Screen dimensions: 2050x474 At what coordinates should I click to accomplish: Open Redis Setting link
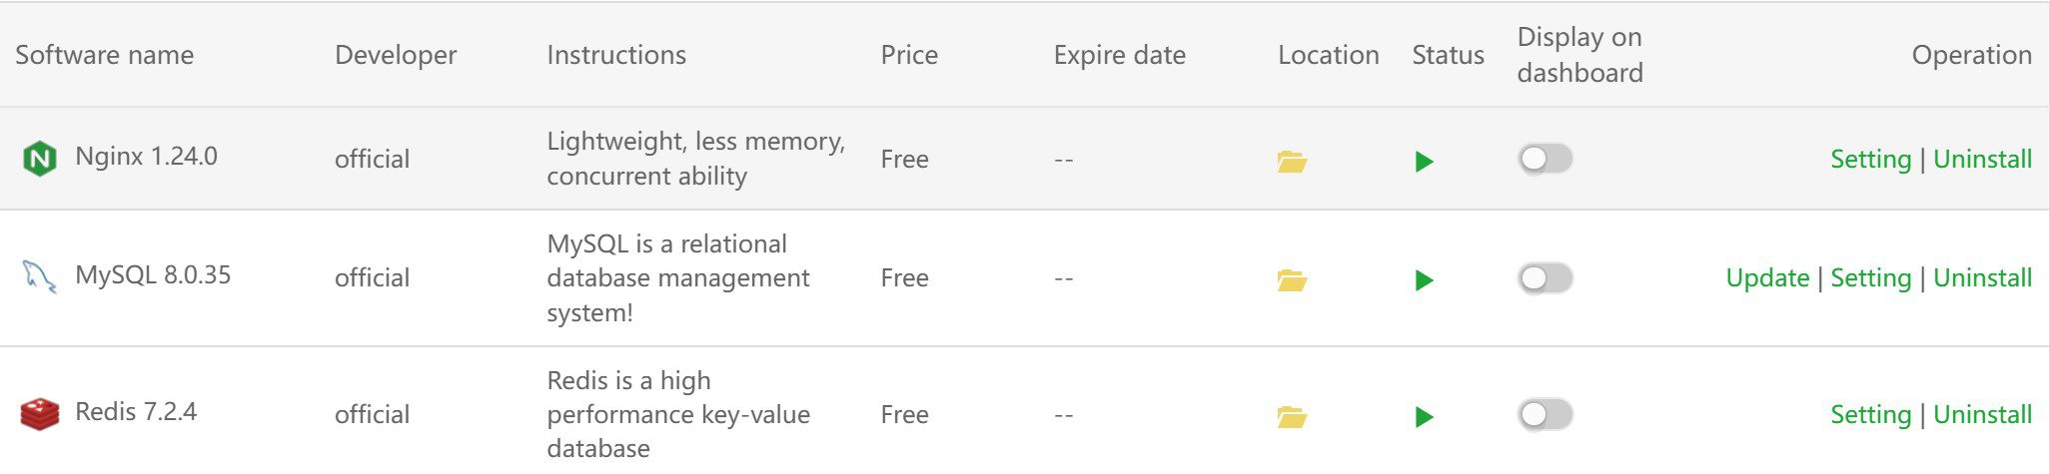[x=1870, y=414]
